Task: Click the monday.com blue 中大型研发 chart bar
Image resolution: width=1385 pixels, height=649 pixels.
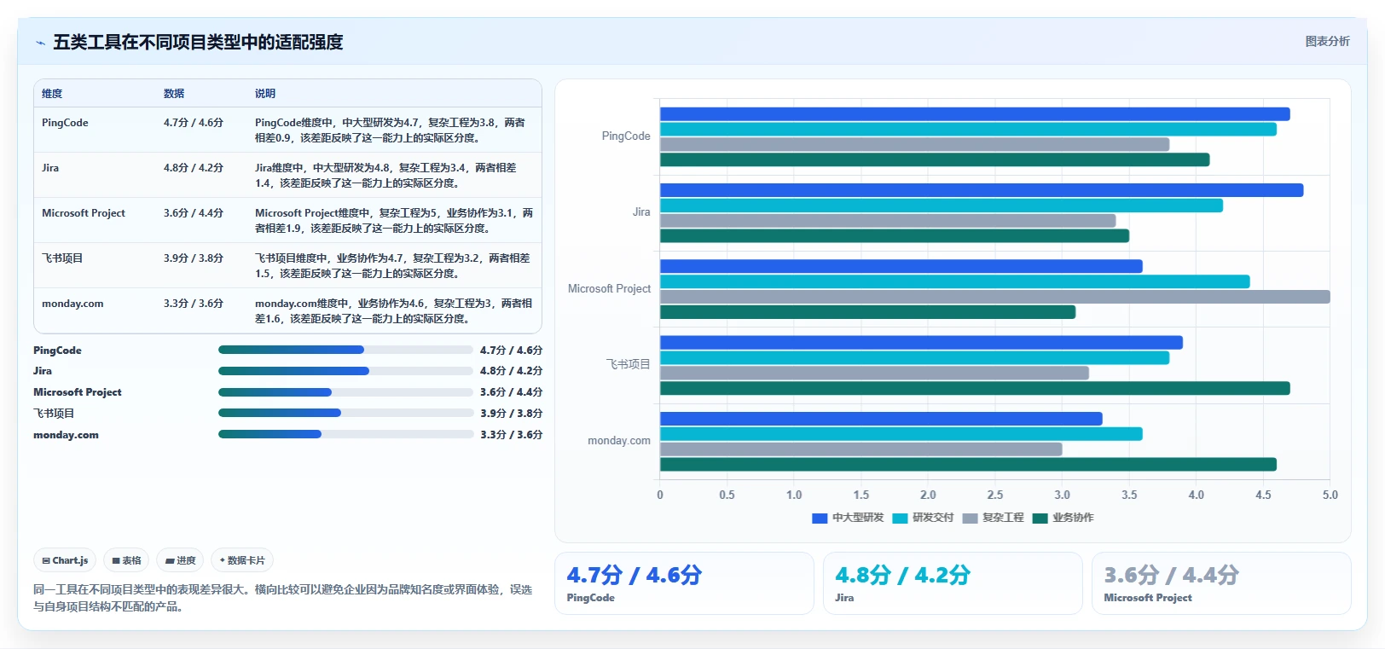Action: [x=881, y=419]
